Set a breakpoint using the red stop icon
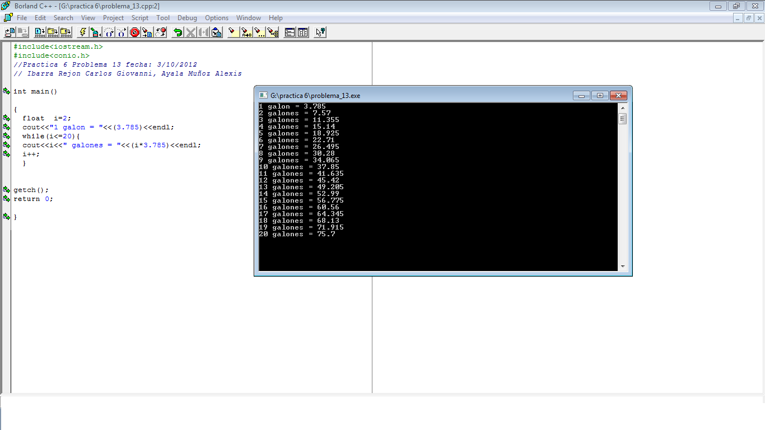Viewport: 765px width, 430px height. (134, 32)
